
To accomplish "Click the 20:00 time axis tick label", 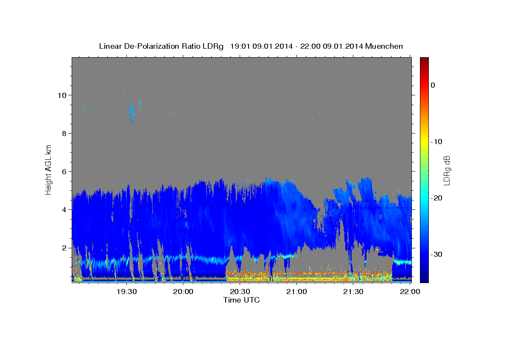I will click(x=183, y=292).
